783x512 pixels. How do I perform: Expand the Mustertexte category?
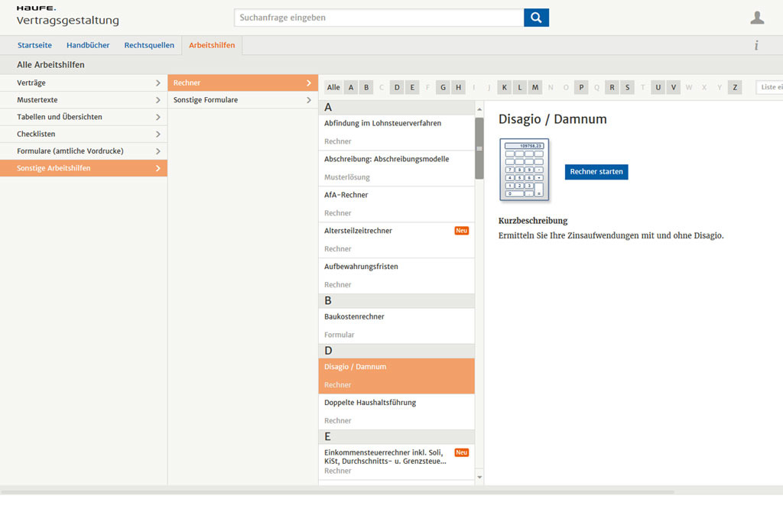point(83,100)
